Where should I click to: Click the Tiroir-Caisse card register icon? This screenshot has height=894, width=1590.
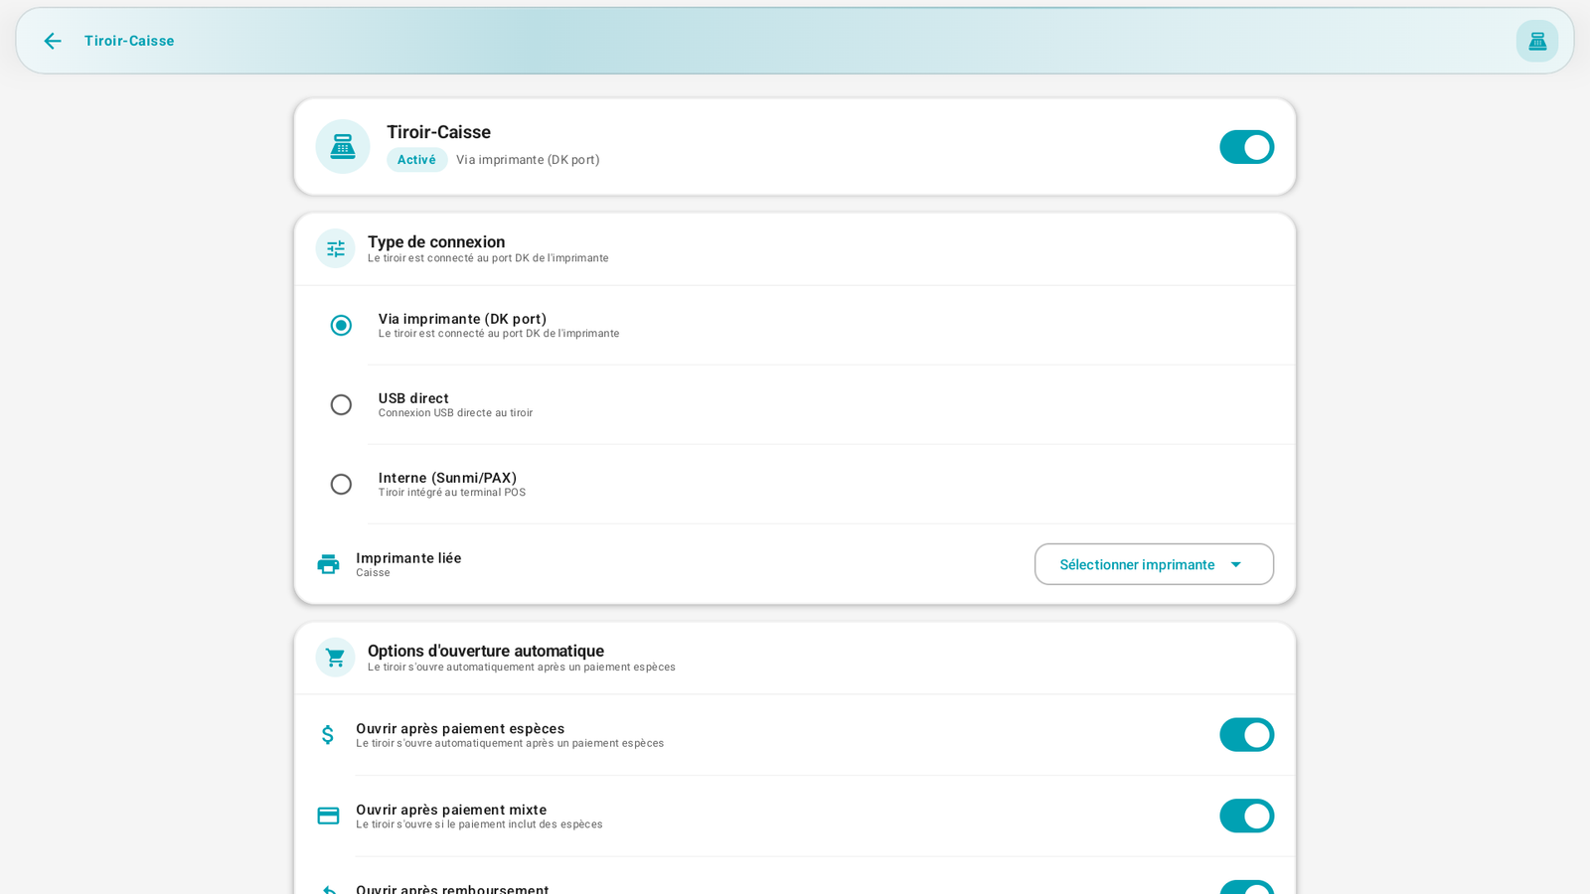coord(343,147)
